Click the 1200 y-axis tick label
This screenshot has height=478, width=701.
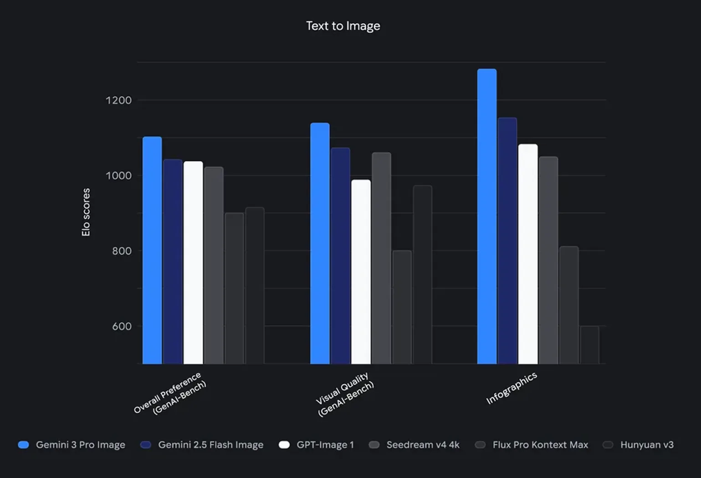tap(118, 100)
